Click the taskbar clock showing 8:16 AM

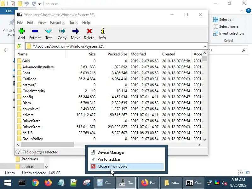pos(238,180)
